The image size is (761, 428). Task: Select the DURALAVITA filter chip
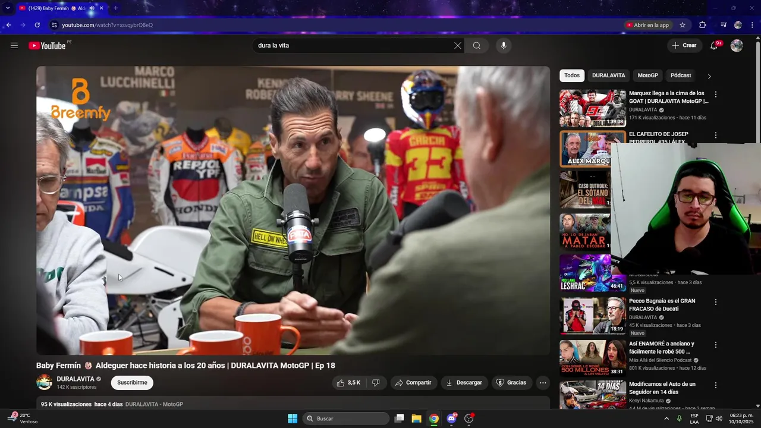coord(608,75)
